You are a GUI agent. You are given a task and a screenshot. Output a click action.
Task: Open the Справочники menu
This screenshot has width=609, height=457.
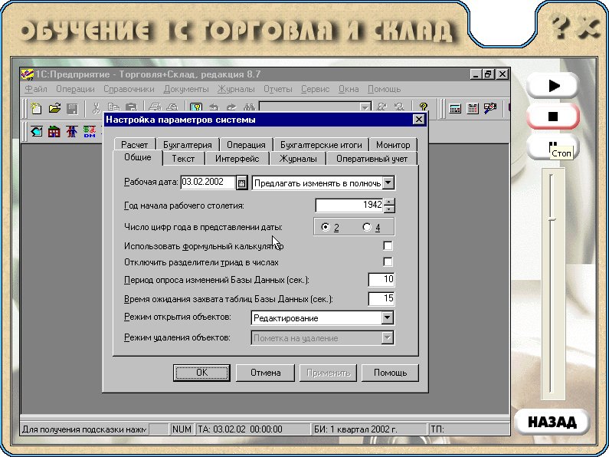pyautogui.click(x=129, y=89)
